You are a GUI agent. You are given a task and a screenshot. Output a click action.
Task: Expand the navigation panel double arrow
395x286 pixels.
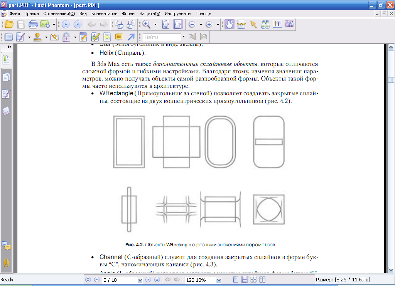pyautogui.click(x=9, y=47)
